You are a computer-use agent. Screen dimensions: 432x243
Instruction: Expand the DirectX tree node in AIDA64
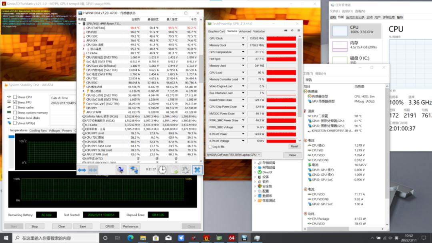pos(255,172)
